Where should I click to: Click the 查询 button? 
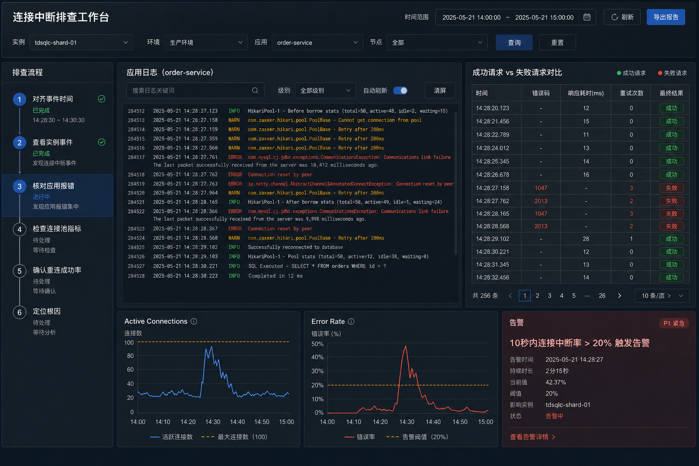514,42
